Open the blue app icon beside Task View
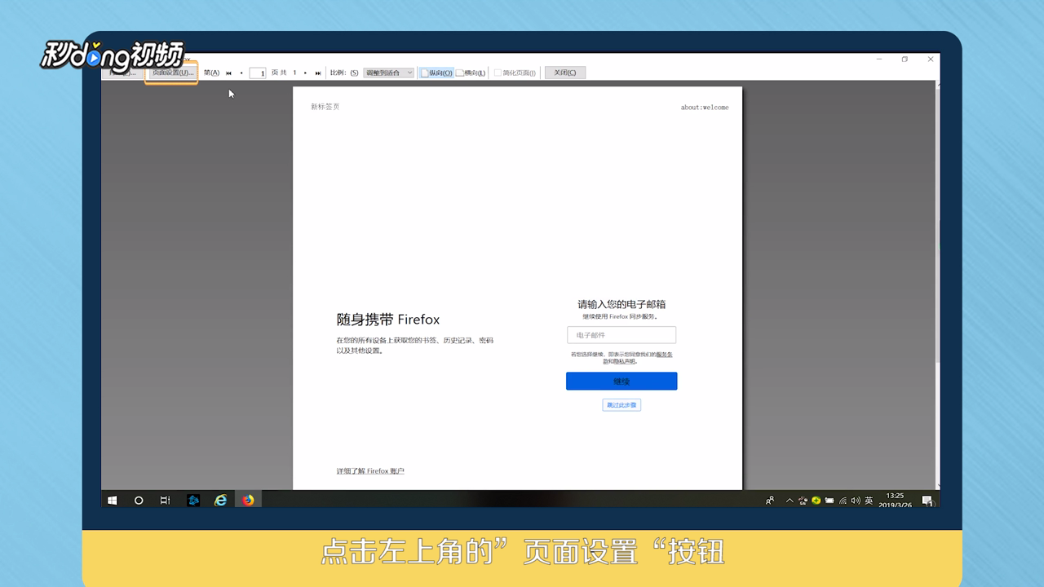Viewport: 1044px width, 587px height. click(x=193, y=500)
